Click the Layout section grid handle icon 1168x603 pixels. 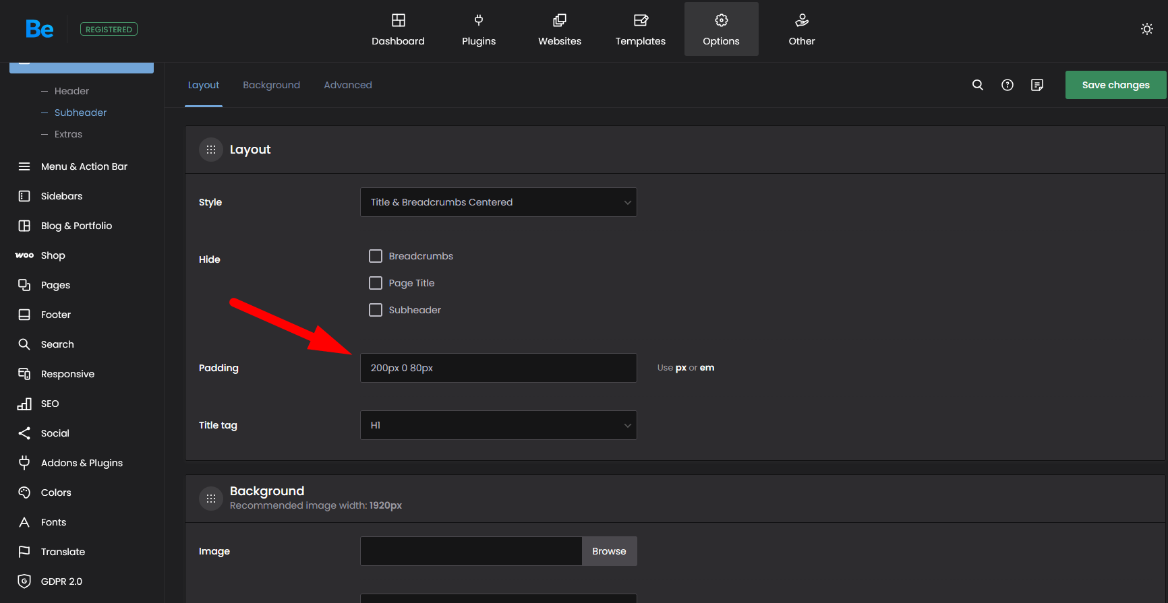(x=211, y=150)
